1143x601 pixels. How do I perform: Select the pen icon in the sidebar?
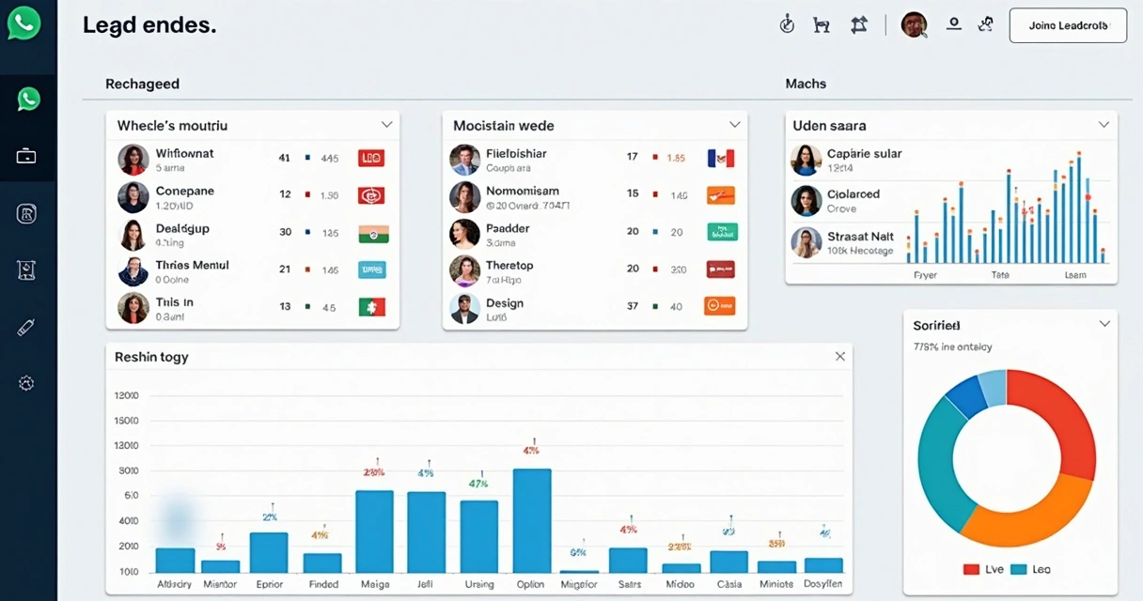pyautogui.click(x=28, y=327)
